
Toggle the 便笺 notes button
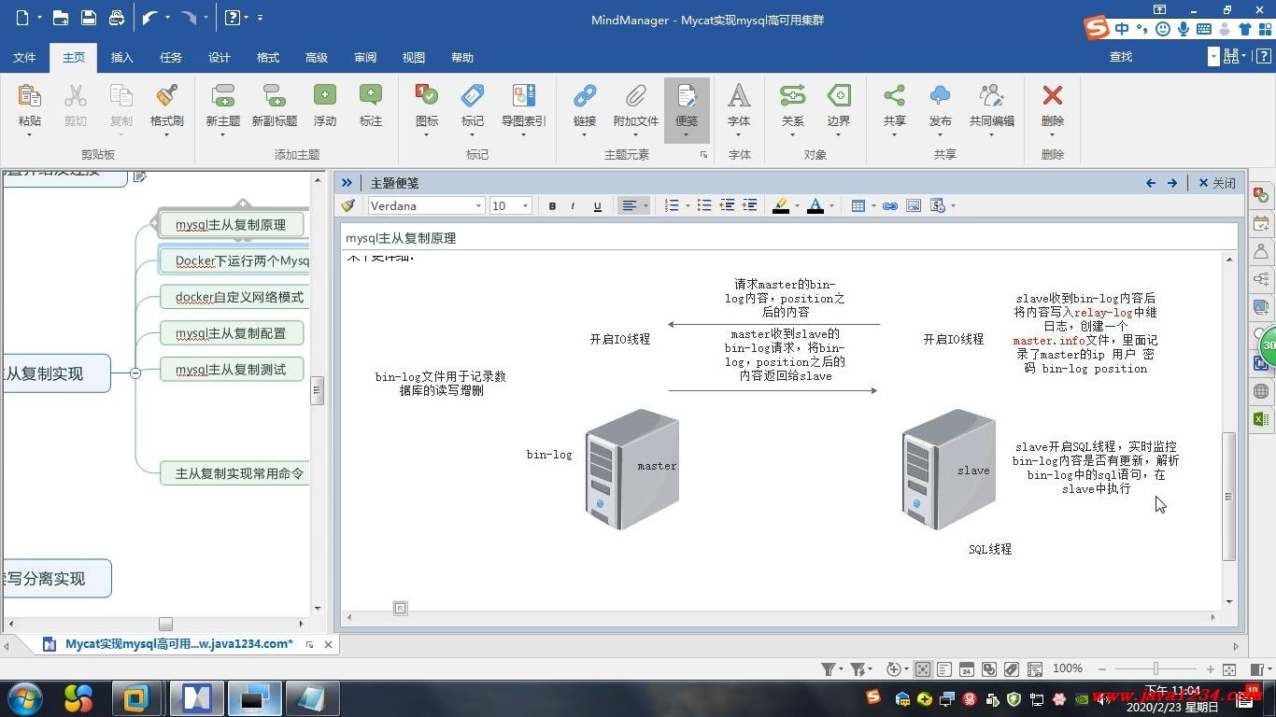click(687, 109)
